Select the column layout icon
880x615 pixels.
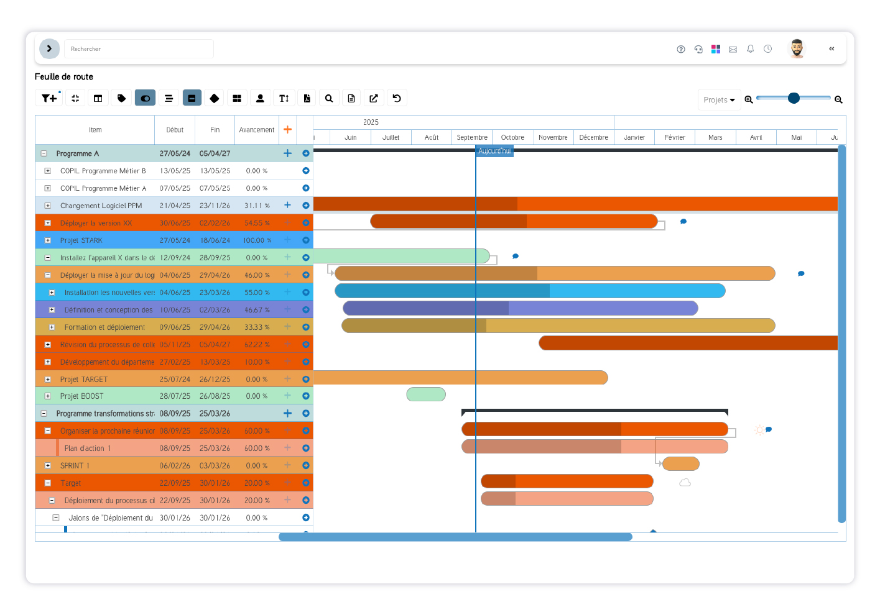98,98
